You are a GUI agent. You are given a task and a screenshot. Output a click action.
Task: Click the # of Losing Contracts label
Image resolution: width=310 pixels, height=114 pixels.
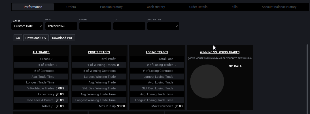pos(158,71)
